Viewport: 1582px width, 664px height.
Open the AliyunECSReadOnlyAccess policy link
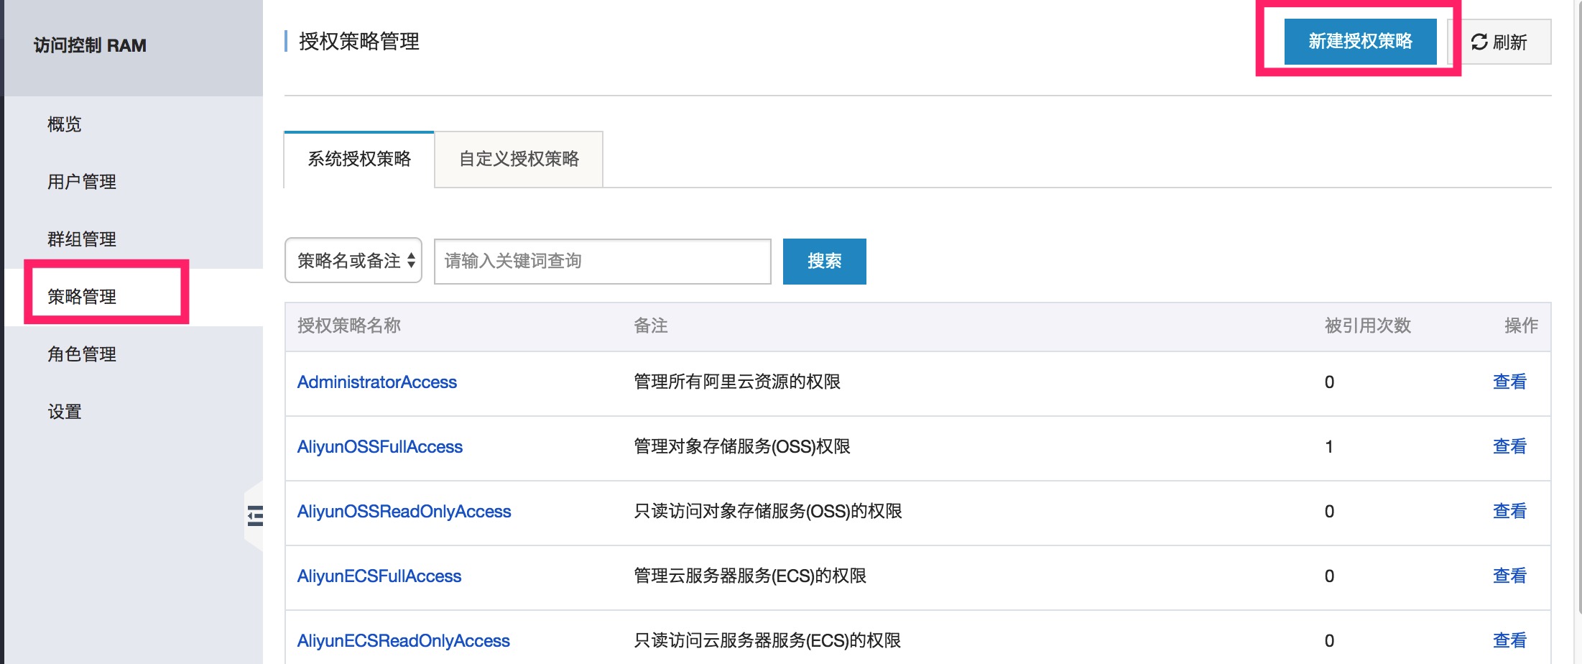[x=404, y=641]
